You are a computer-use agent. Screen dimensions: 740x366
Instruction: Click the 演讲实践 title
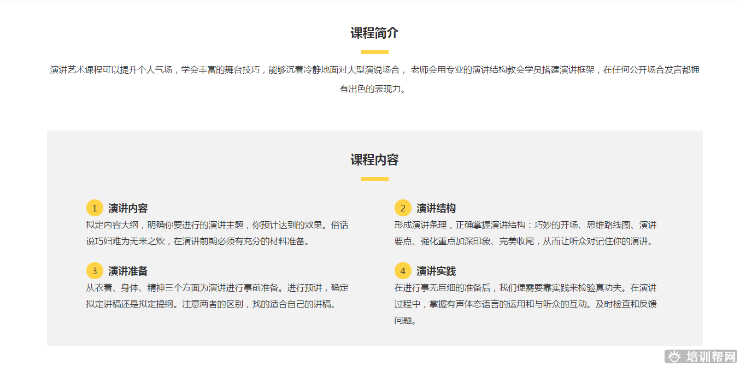pos(436,271)
